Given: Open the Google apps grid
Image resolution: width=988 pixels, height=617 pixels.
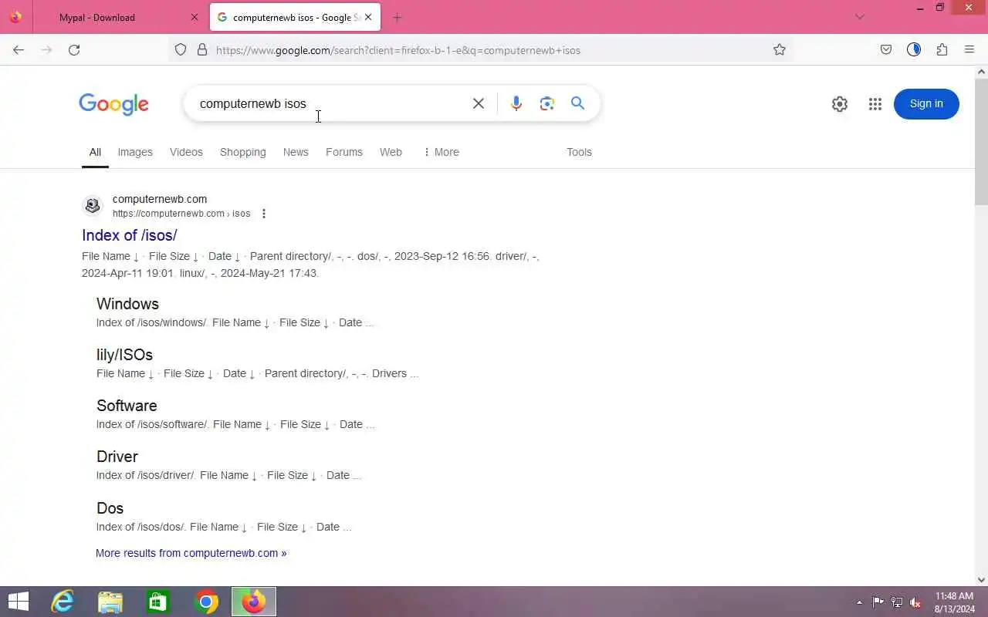Looking at the screenshot, I should point(875,104).
